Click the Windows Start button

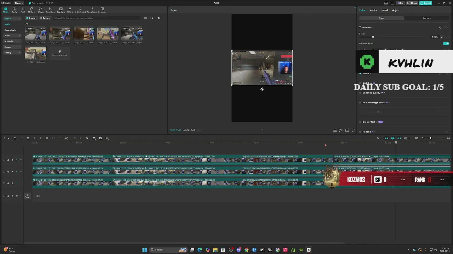pyautogui.click(x=144, y=250)
